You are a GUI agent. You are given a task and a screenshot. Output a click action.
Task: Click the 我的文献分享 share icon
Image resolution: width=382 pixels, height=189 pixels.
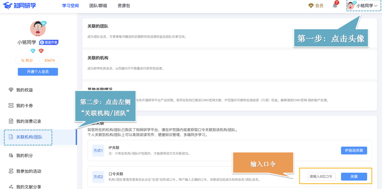(x=11, y=187)
